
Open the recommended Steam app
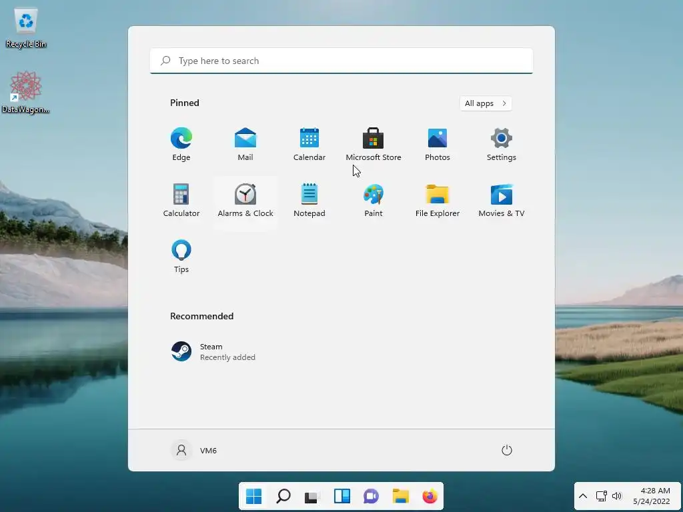(213, 351)
